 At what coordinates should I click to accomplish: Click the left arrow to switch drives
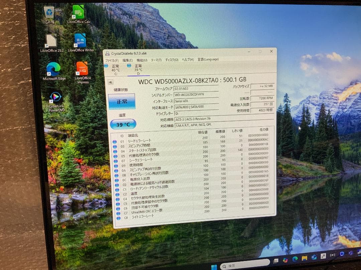point(110,82)
